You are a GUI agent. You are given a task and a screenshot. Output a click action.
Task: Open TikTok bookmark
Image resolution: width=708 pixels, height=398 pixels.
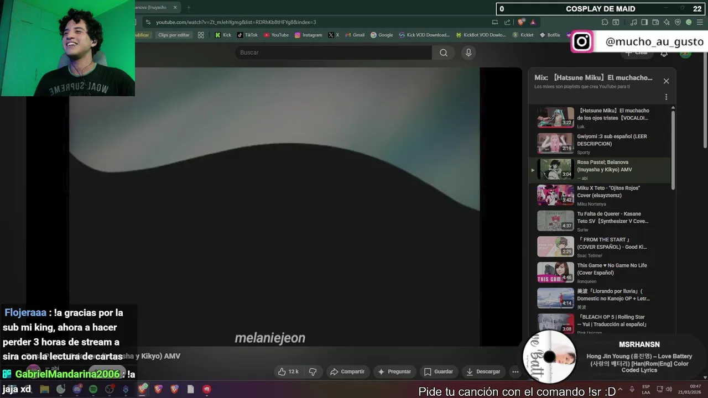click(x=247, y=35)
